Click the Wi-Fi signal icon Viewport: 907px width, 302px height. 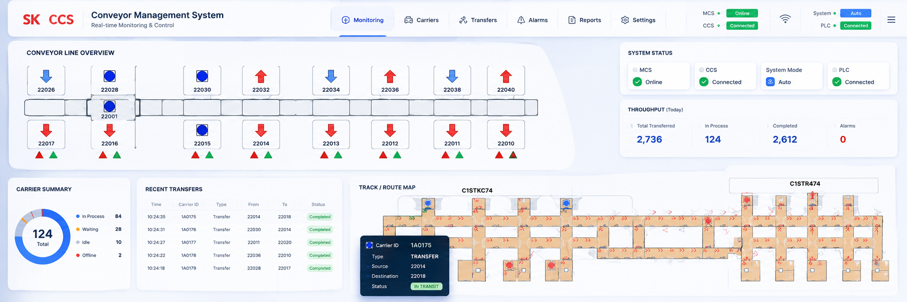click(785, 19)
